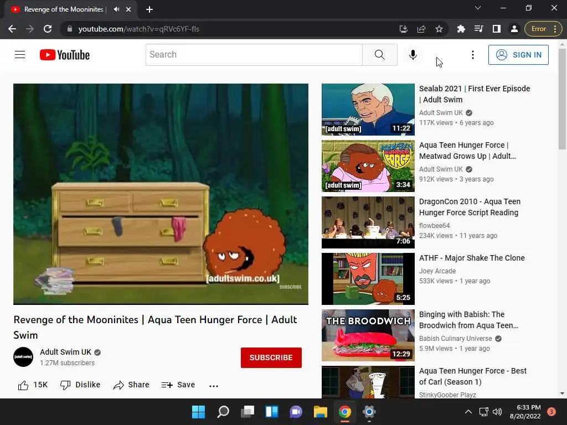Open Sealab 2021 First Ever Episode thumbnail
567x425 pixels.
point(368,110)
